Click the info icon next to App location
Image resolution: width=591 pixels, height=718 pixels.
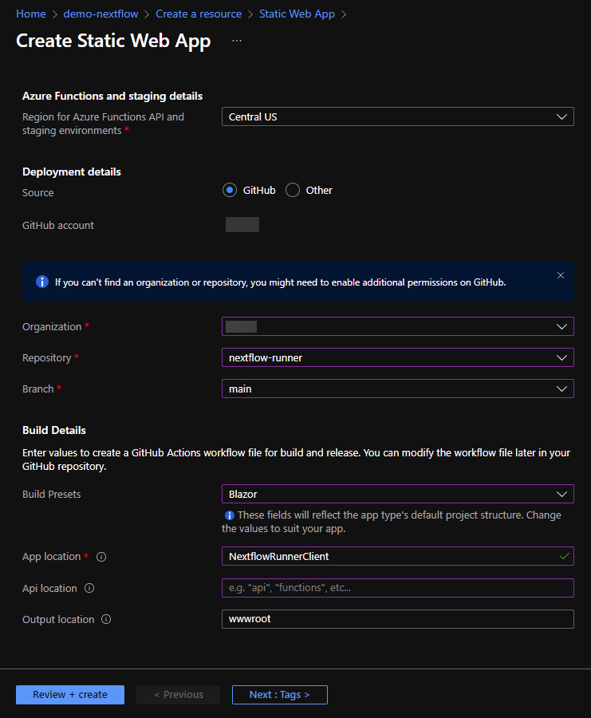click(101, 557)
